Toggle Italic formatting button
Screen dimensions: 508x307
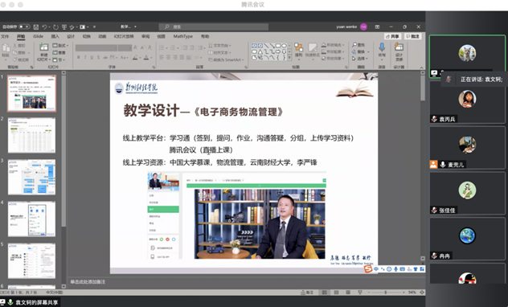pyautogui.click(x=85, y=57)
